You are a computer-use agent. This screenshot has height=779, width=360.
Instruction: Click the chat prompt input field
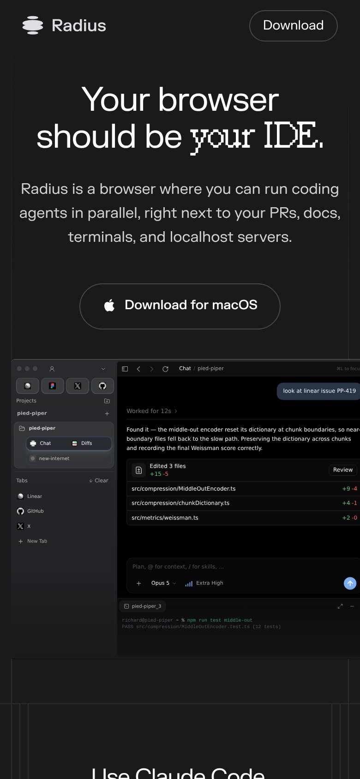244,567
